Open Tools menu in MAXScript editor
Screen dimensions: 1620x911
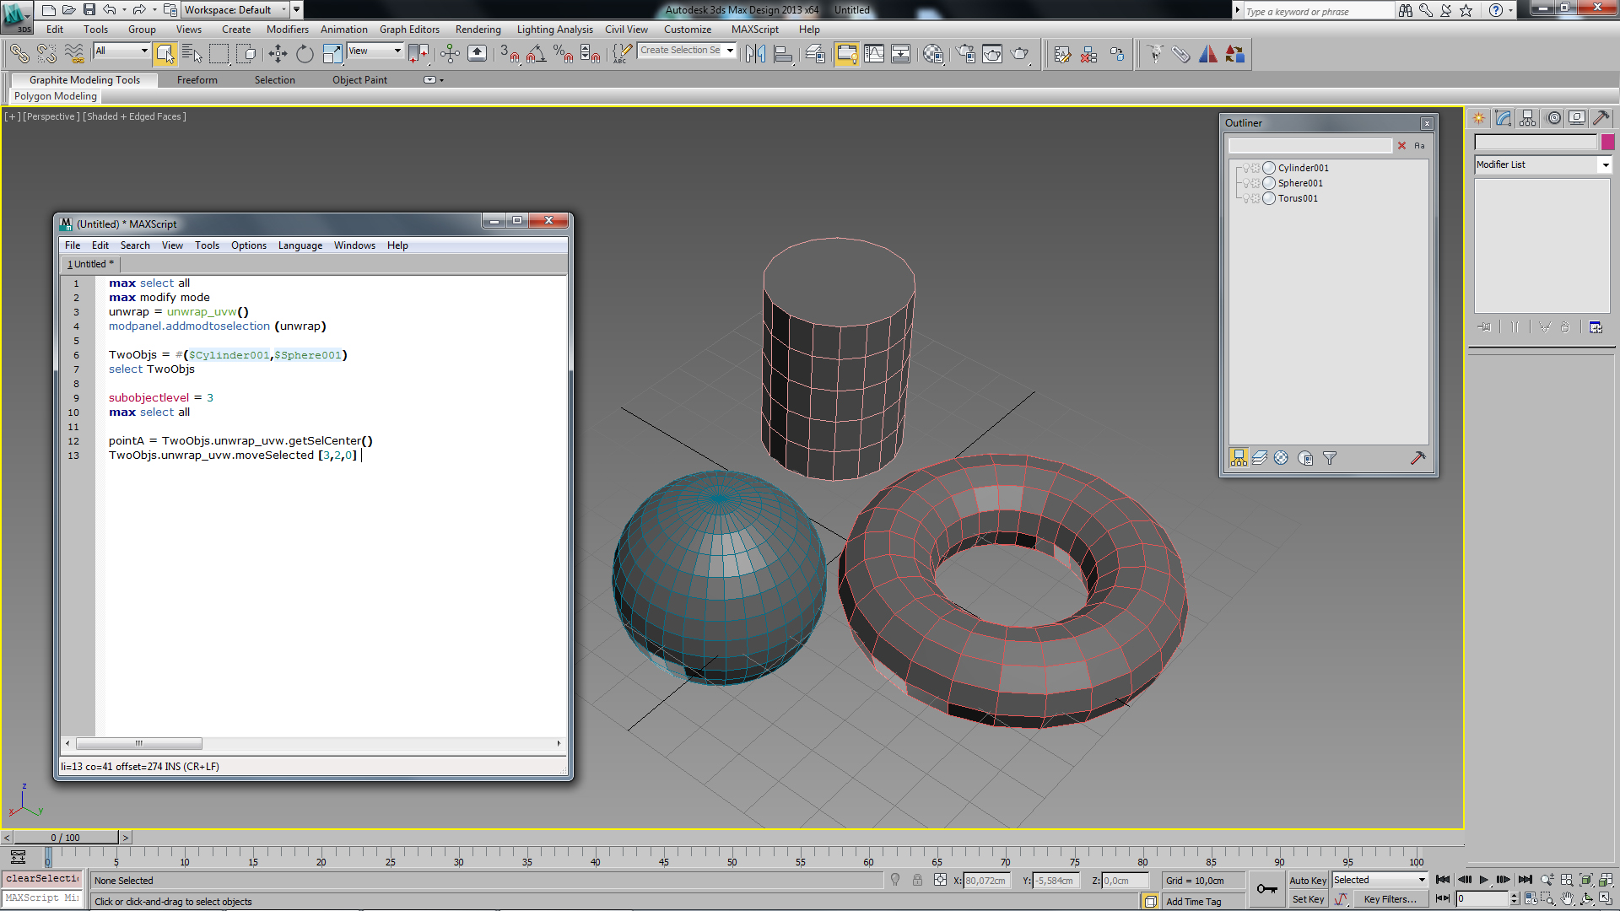pyautogui.click(x=207, y=245)
